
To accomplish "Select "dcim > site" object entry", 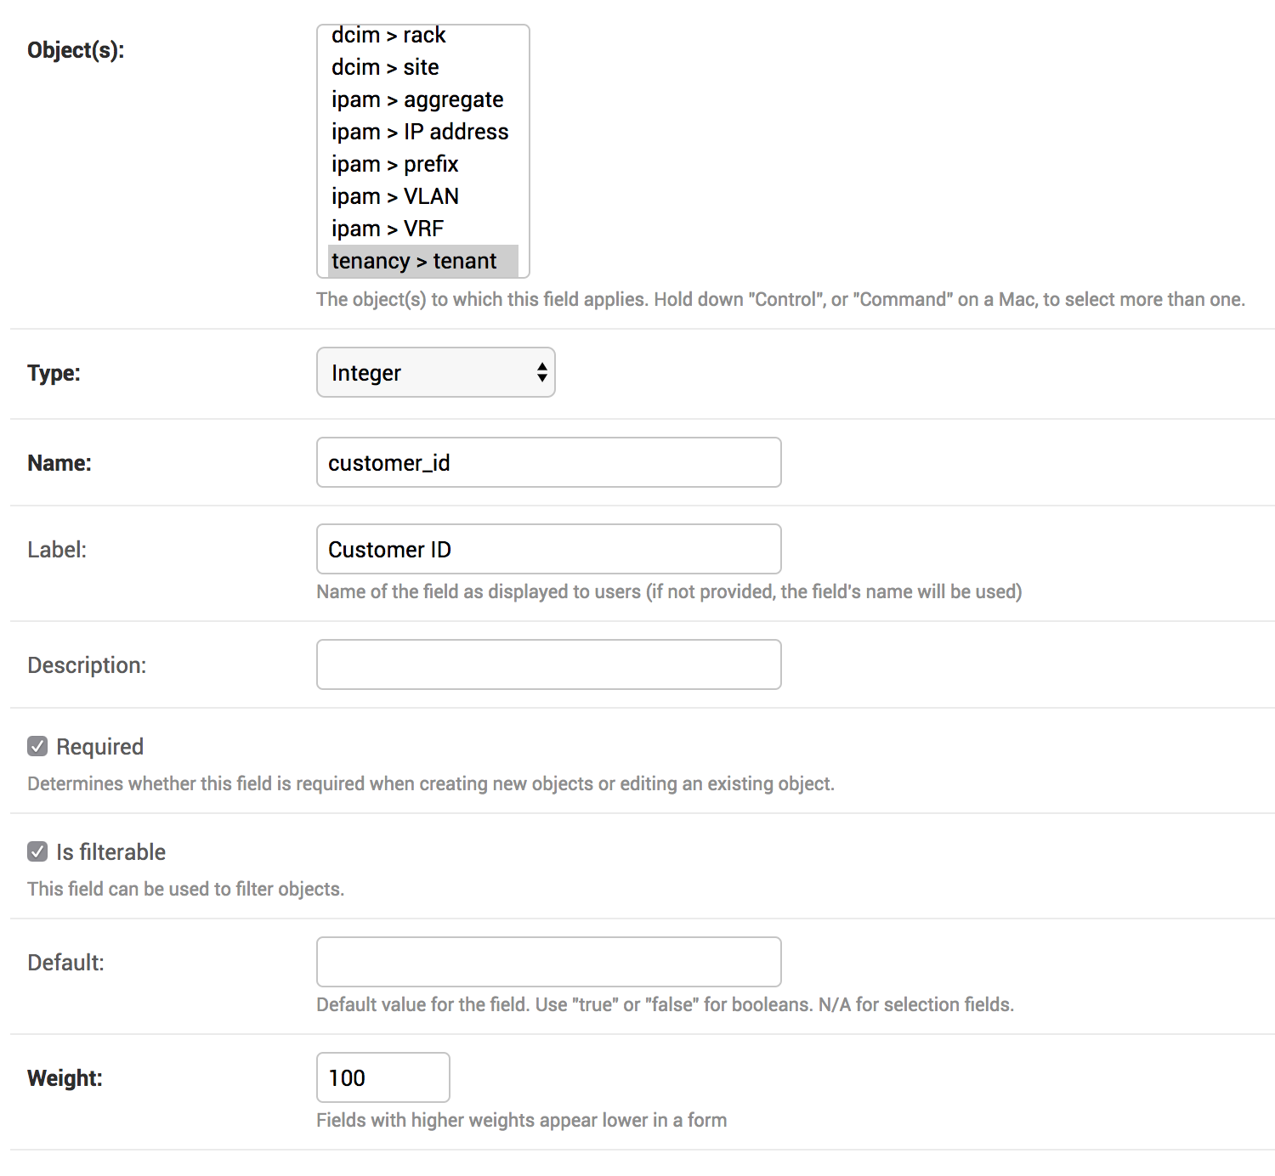I will [x=385, y=67].
